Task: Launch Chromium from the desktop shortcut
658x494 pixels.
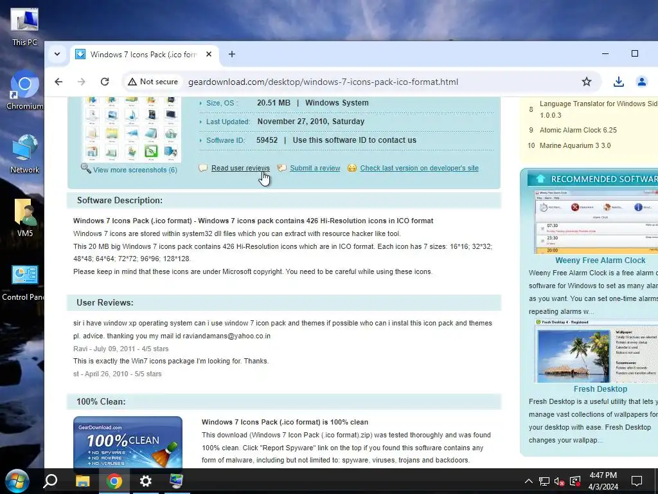Action: [x=24, y=90]
